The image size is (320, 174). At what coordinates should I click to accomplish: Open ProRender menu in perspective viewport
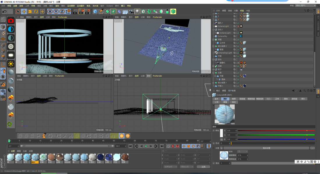tap(62, 17)
